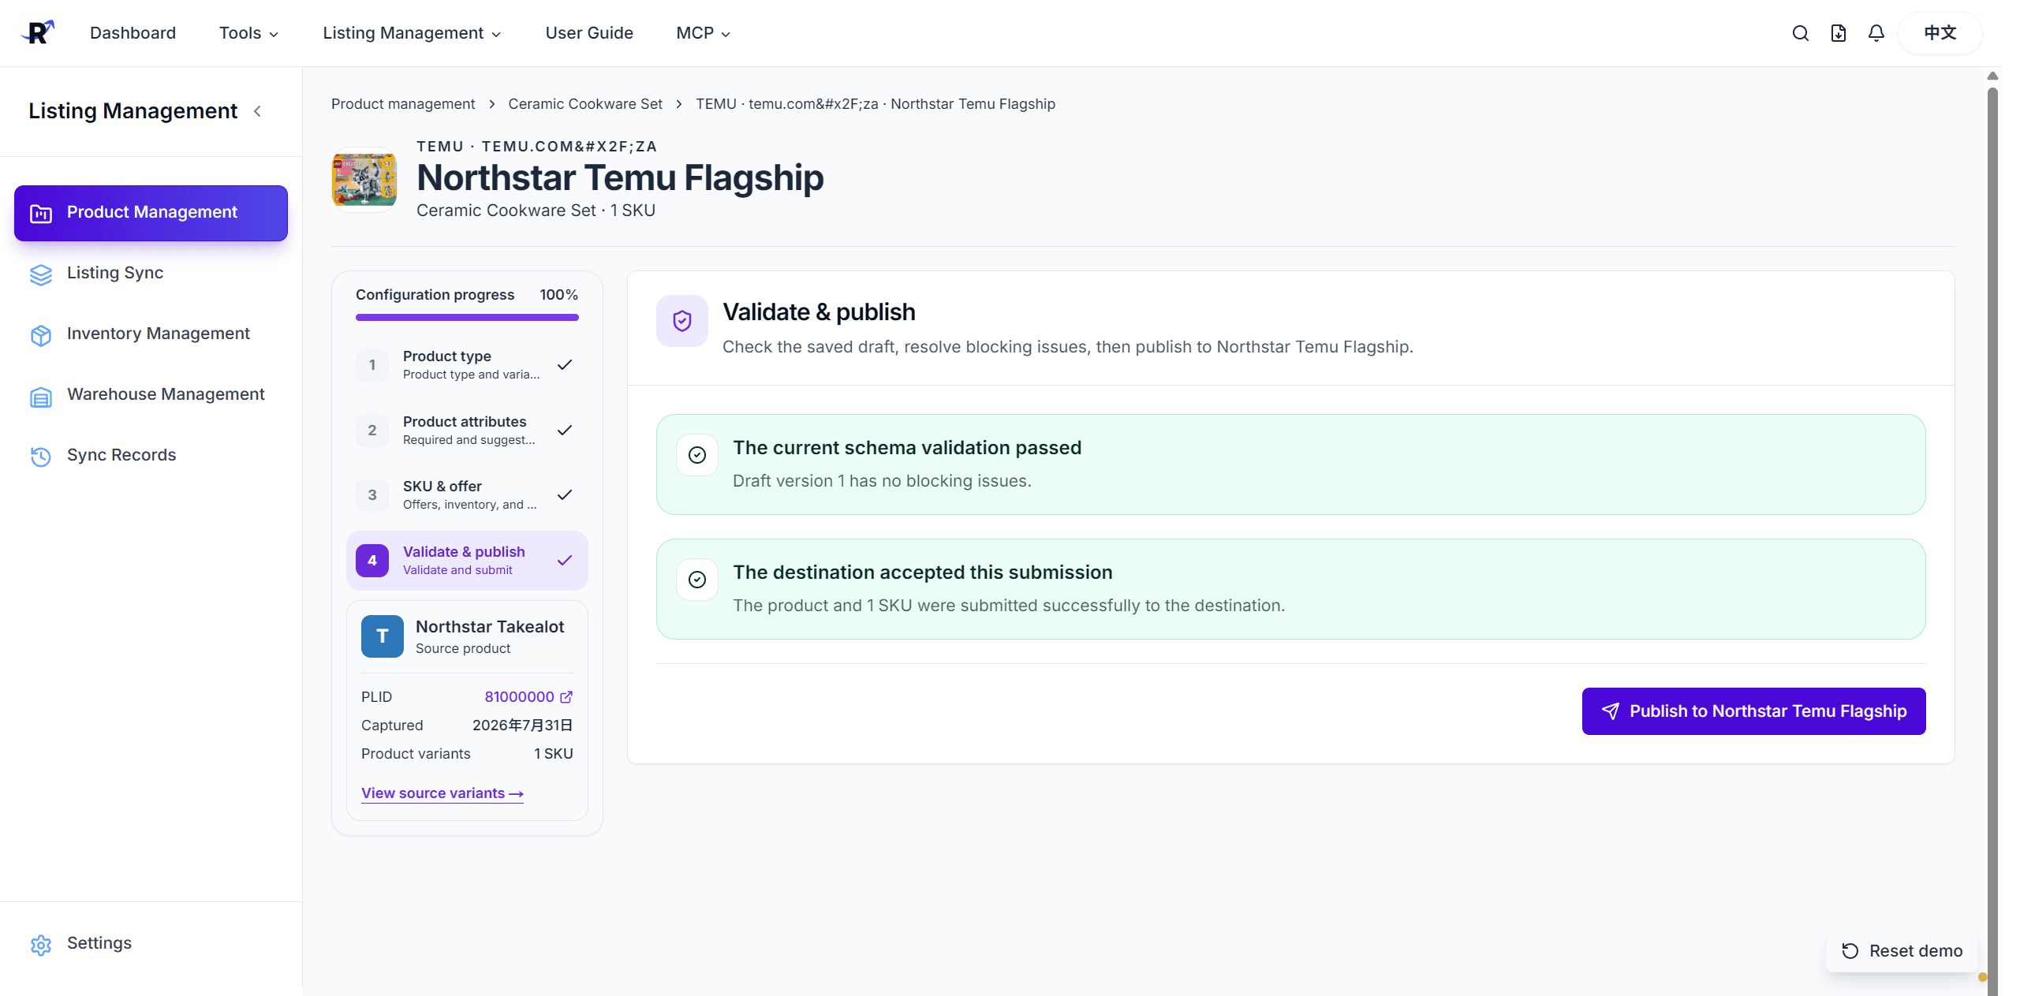Click the scrollbar up arrow

coord(1992,76)
